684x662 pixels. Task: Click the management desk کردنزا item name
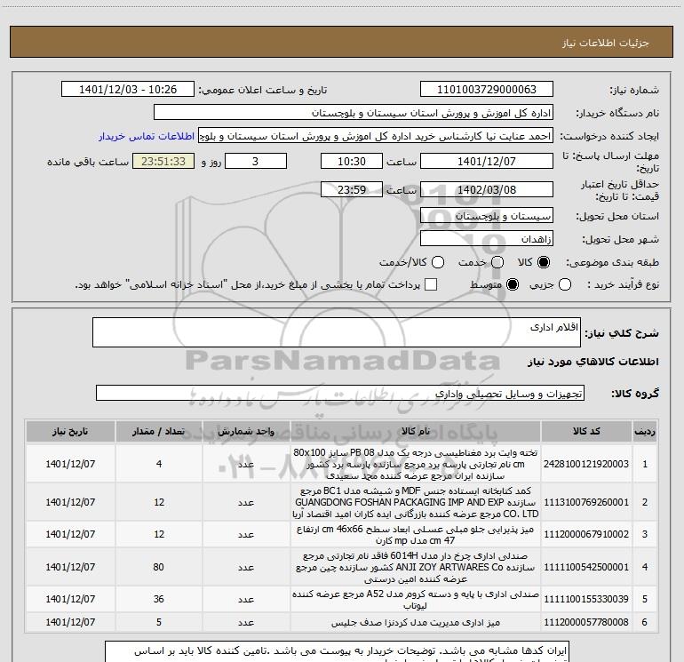(416, 622)
